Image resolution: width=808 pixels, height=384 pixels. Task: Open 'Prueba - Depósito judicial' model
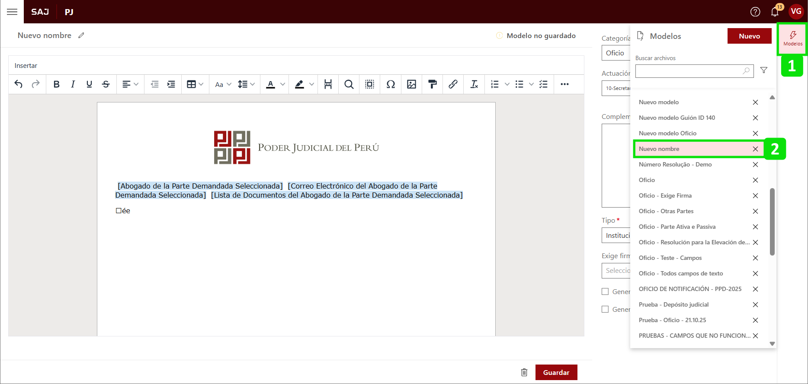pos(674,304)
